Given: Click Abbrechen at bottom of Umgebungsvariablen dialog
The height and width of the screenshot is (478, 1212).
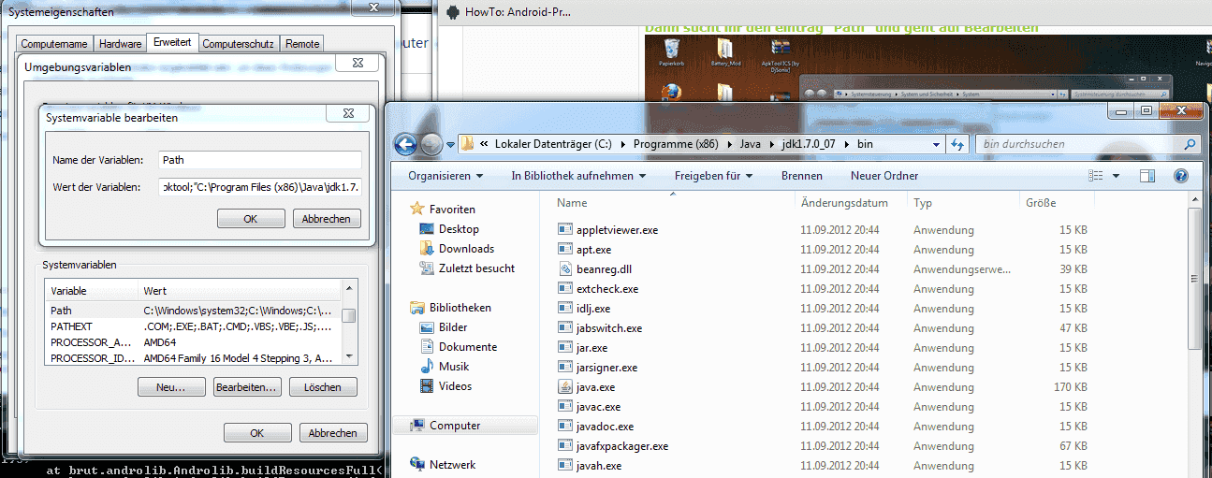Looking at the screenshot, I should pyautogui.click(x=333, y=433).
